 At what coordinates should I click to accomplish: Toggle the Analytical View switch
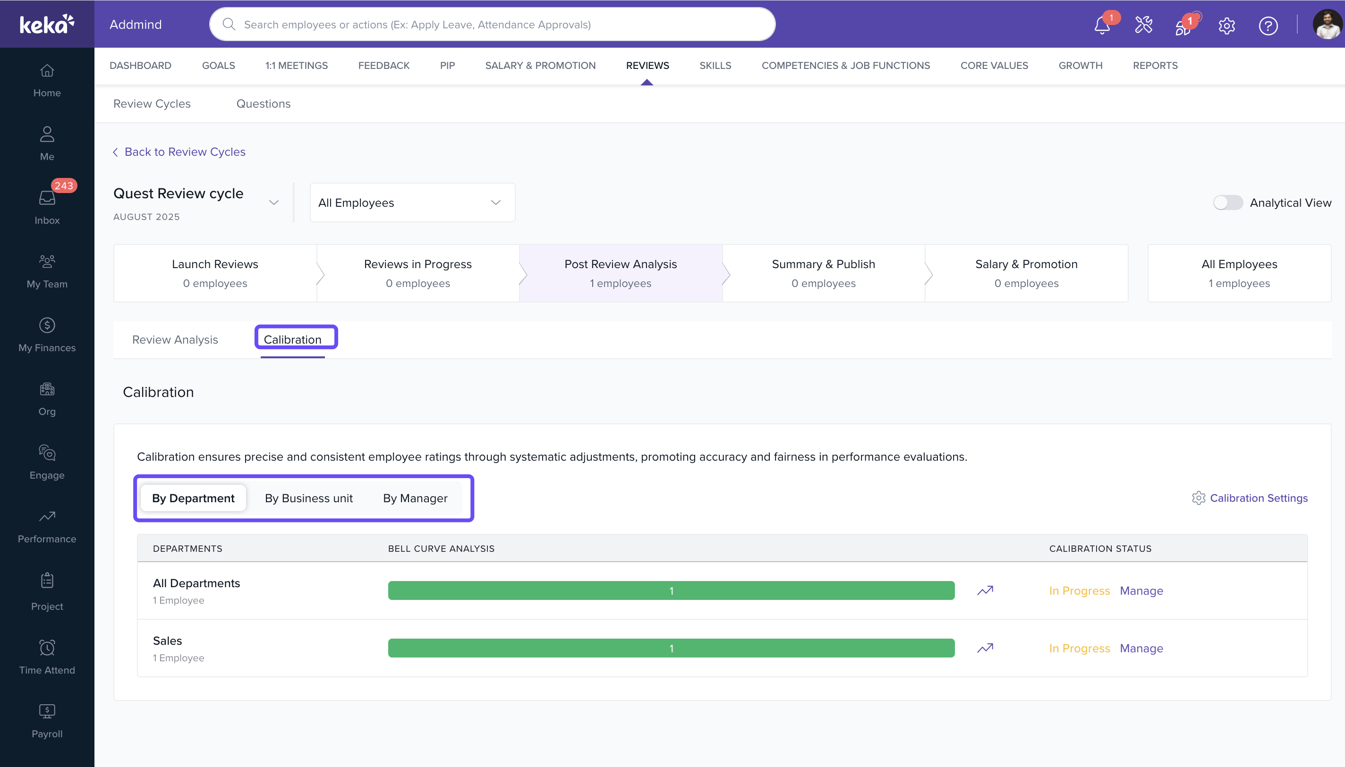pyautogui.click(x=1227, y=203)
